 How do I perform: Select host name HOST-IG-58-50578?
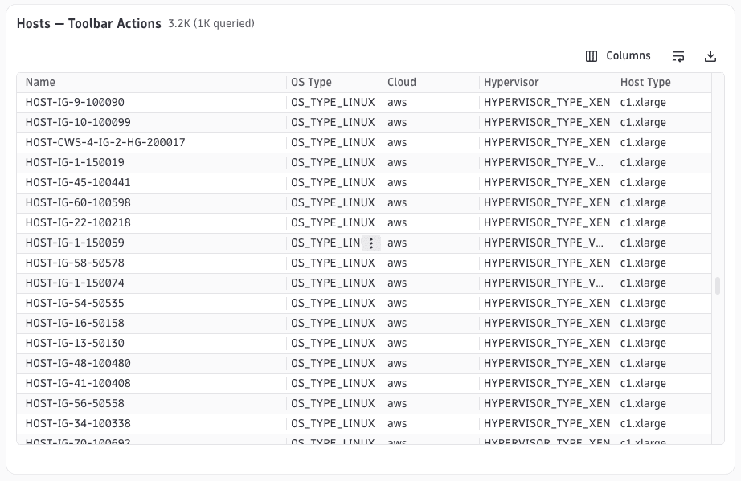[75, 263]
